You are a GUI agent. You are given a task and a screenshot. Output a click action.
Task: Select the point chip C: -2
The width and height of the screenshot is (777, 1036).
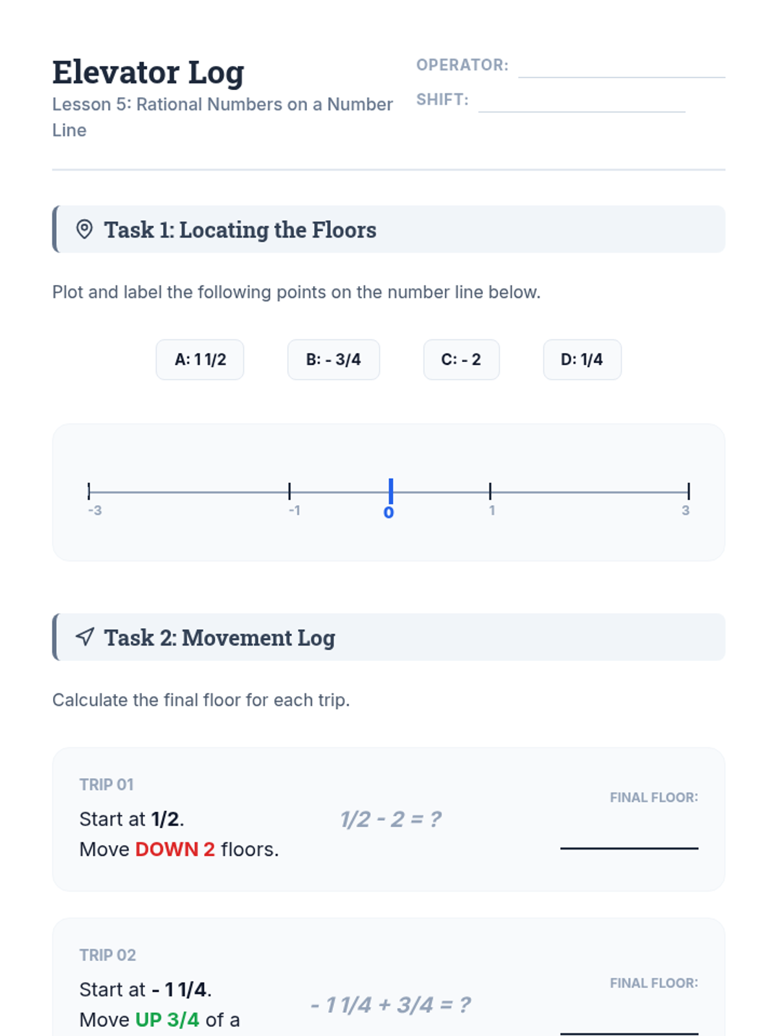pos(461,359)
